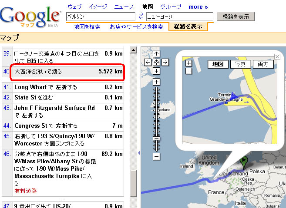Select 地図 view in minimap
The image size is (286, 208).
(218, 64)
